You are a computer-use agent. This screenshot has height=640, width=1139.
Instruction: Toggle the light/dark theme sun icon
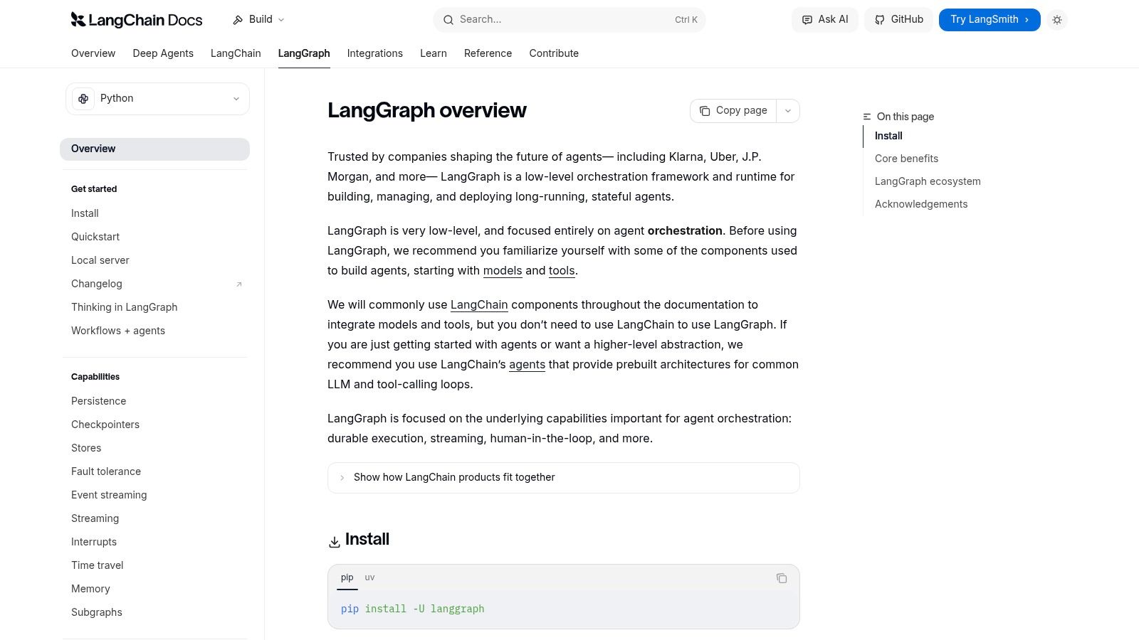[x=1057, y=20]
